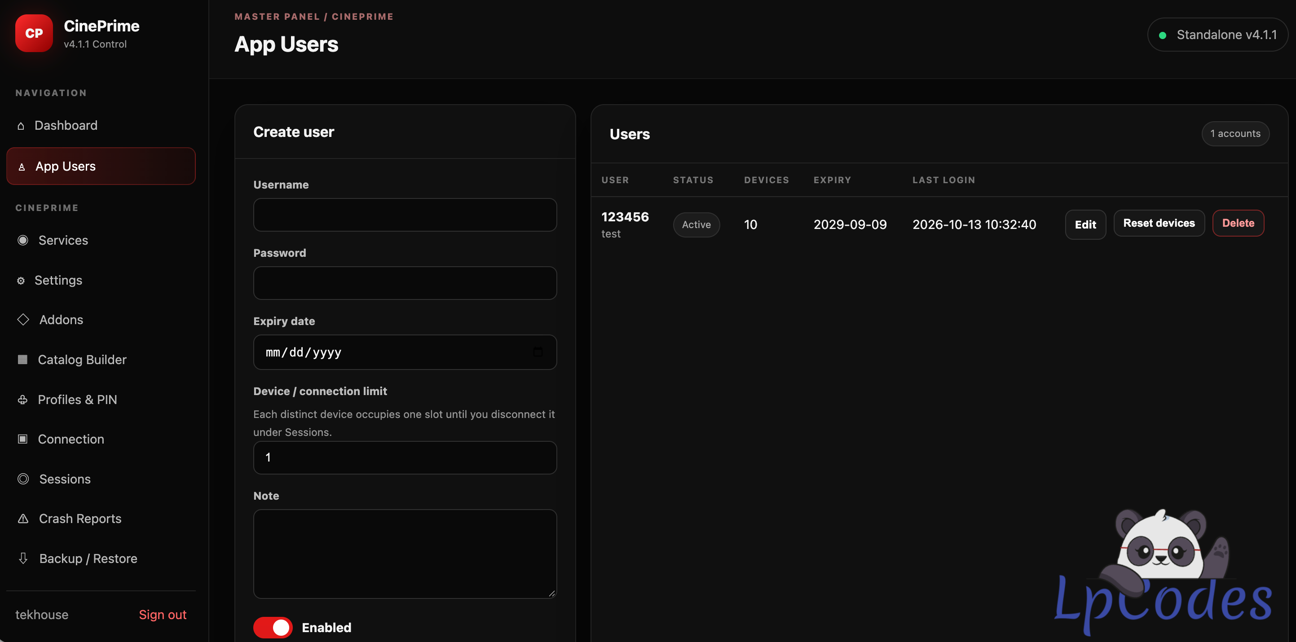Click the Crash Reports warning icon

(23, 519)
